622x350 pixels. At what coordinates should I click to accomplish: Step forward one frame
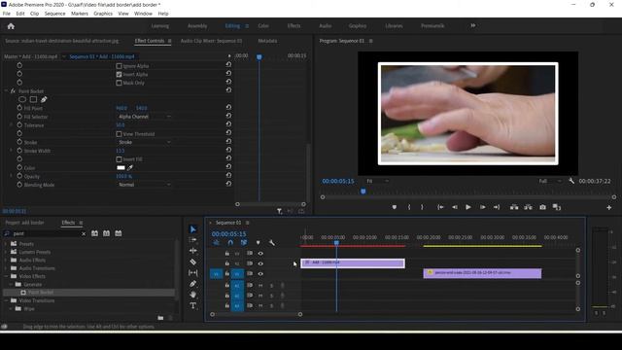coord(482,207)
